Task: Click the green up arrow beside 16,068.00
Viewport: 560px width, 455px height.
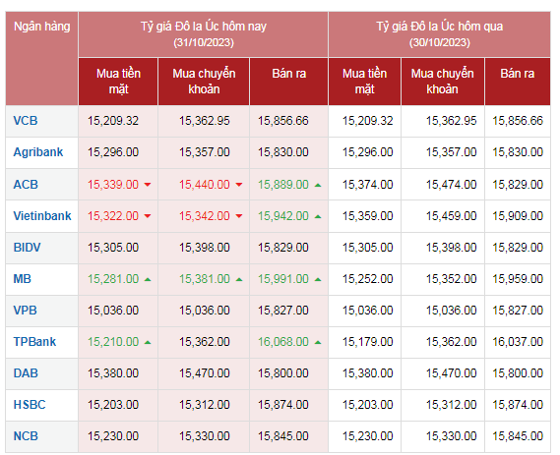Action: (318, 342)
